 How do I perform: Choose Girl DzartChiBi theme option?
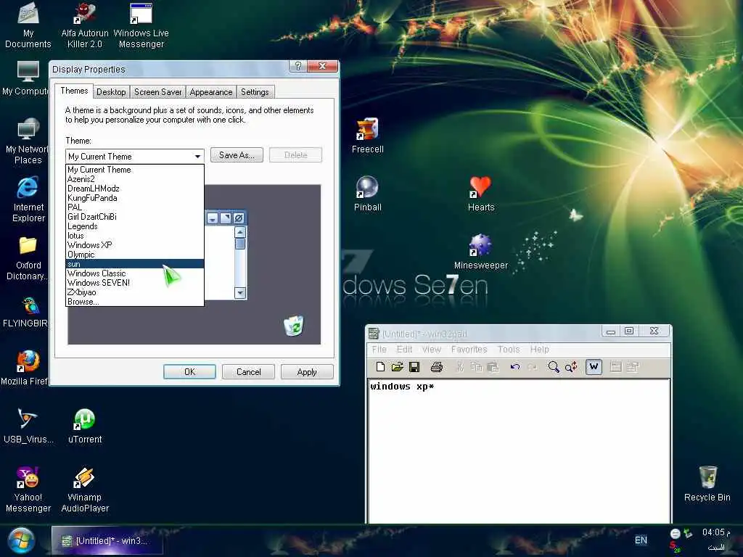(x=134, y=216)
